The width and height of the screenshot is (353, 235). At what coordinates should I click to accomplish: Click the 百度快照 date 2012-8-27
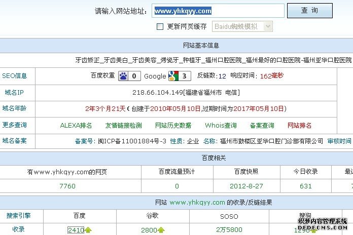[246, 186]
